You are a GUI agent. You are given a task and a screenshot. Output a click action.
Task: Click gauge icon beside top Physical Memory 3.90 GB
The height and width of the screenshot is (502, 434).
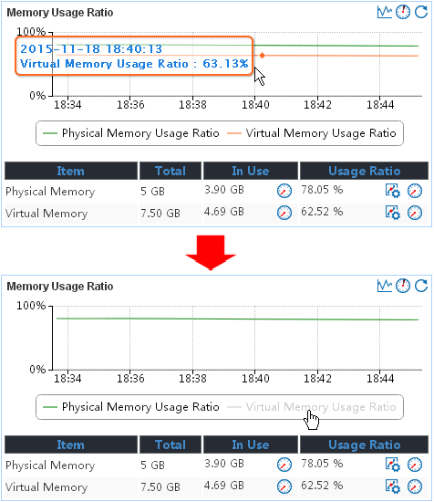pos(284,191)
